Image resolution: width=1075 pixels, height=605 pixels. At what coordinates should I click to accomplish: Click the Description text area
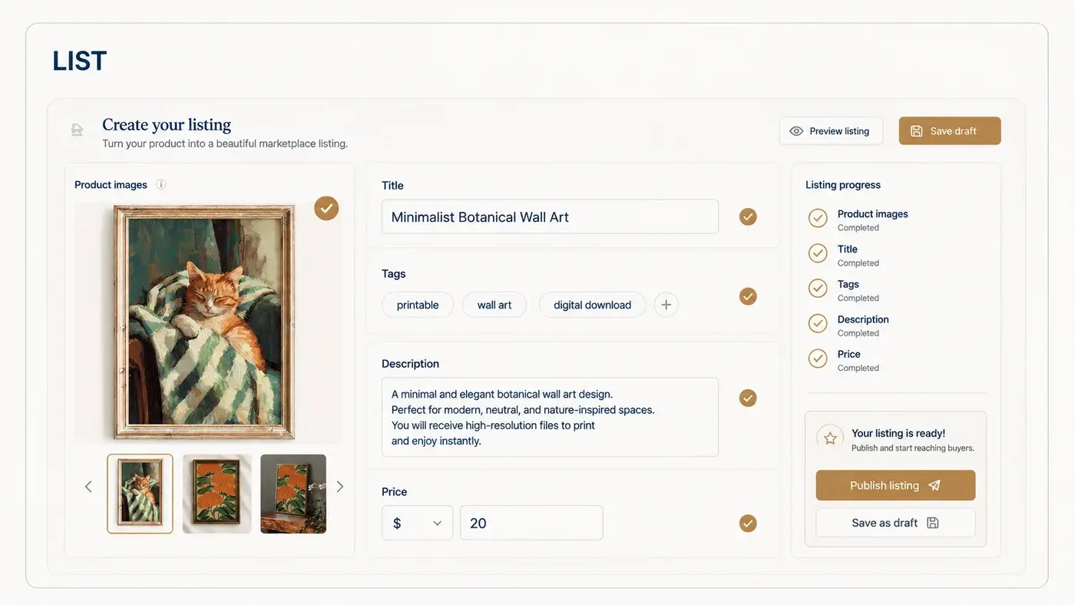tap(550, 417)
